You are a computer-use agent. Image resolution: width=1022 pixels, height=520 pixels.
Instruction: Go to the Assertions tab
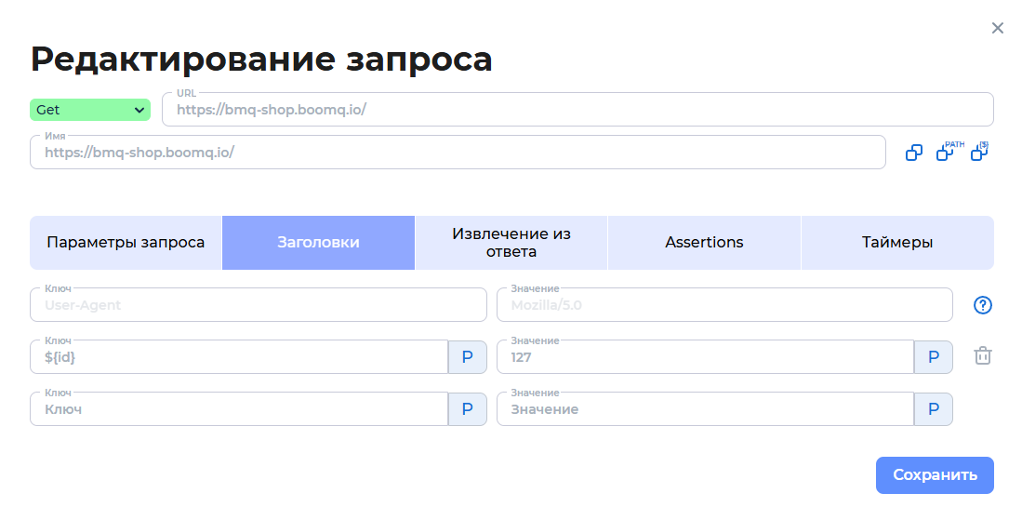(704, 243)
